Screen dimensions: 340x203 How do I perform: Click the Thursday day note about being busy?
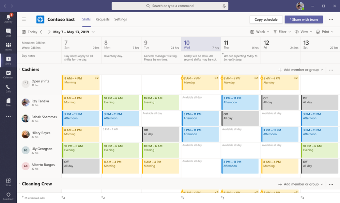[241, 57]
